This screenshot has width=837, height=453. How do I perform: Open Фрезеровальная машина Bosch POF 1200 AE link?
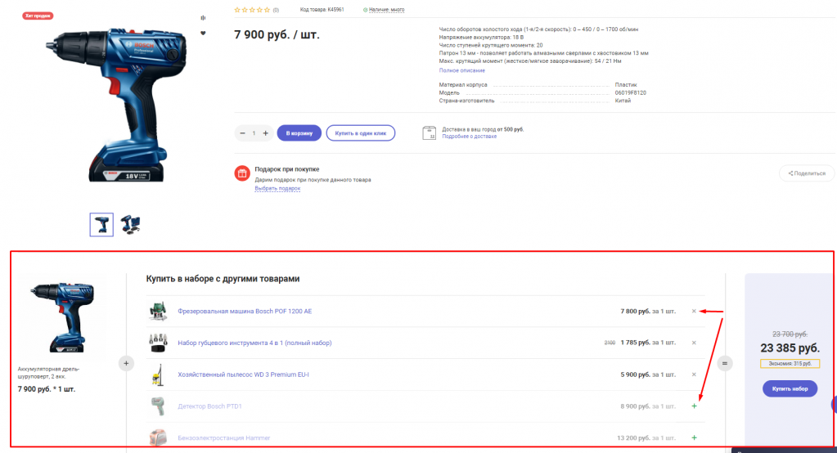click(245, 311)
